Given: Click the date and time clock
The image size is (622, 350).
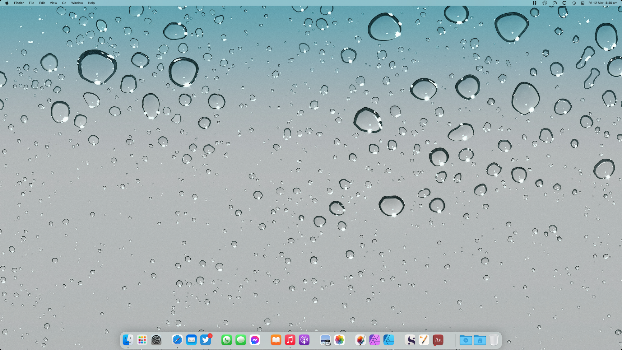Looking at the screenshot, I should pos(603,3).
